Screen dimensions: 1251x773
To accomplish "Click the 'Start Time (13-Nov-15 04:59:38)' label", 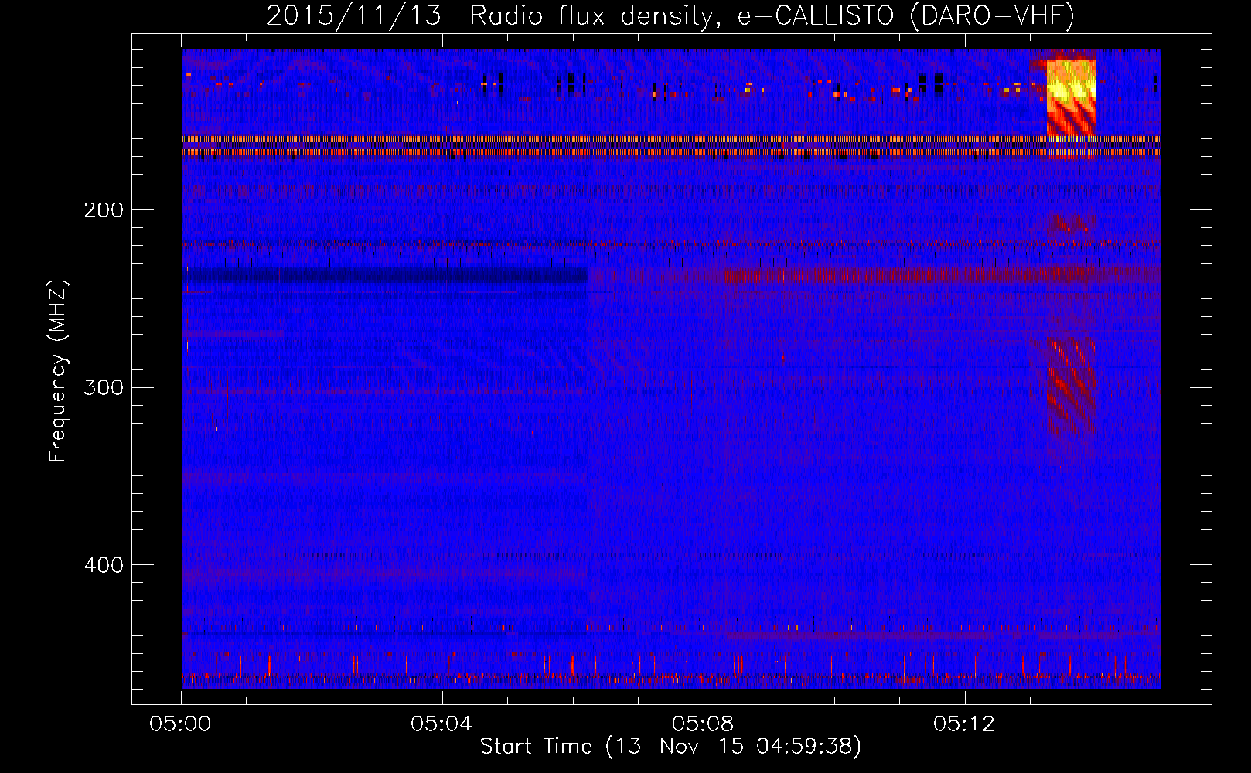I will [670, 747].
